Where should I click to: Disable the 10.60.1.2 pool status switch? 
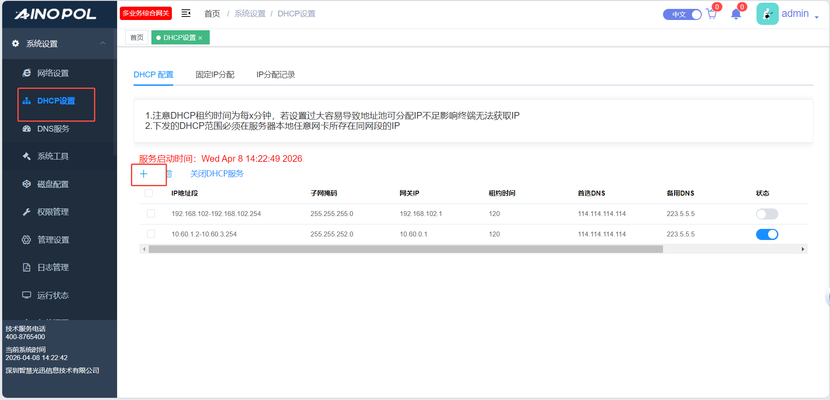[x=767, y=235]
